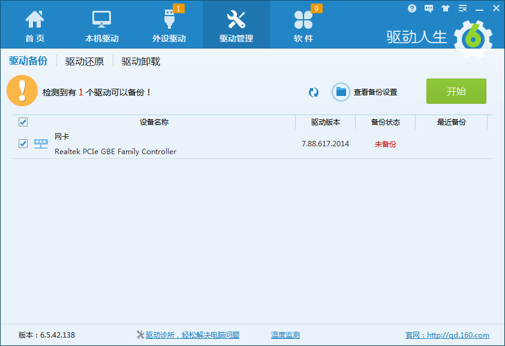Uncheck the Realtek network card checkbox
This screenshot has width=505, height=346.
[x=23, y=144]
